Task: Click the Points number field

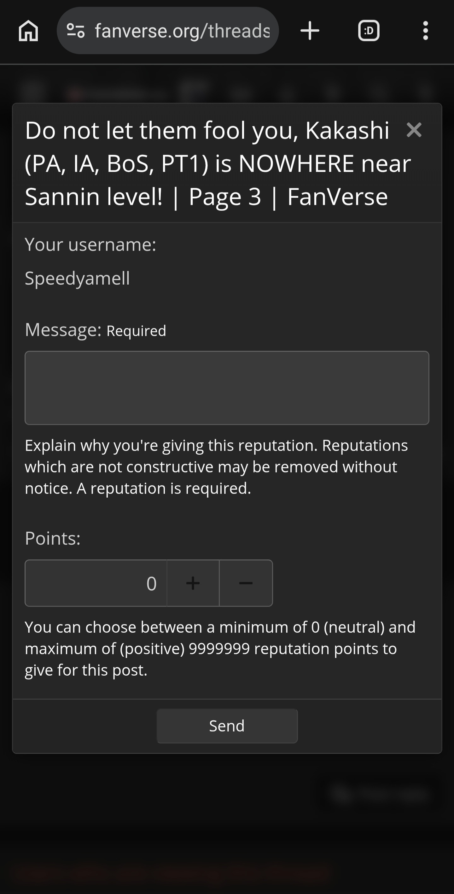Action: (96, 583)
